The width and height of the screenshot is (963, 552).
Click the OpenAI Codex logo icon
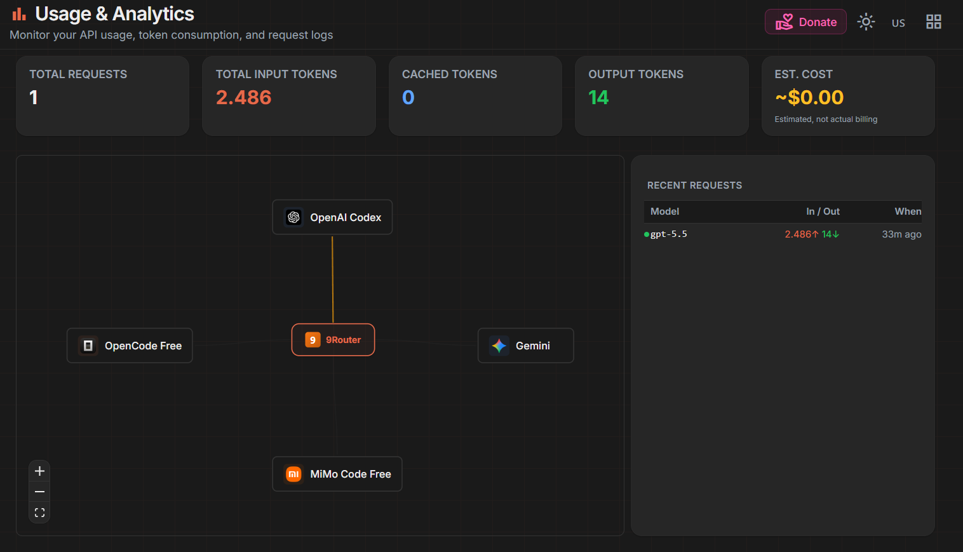293,217
